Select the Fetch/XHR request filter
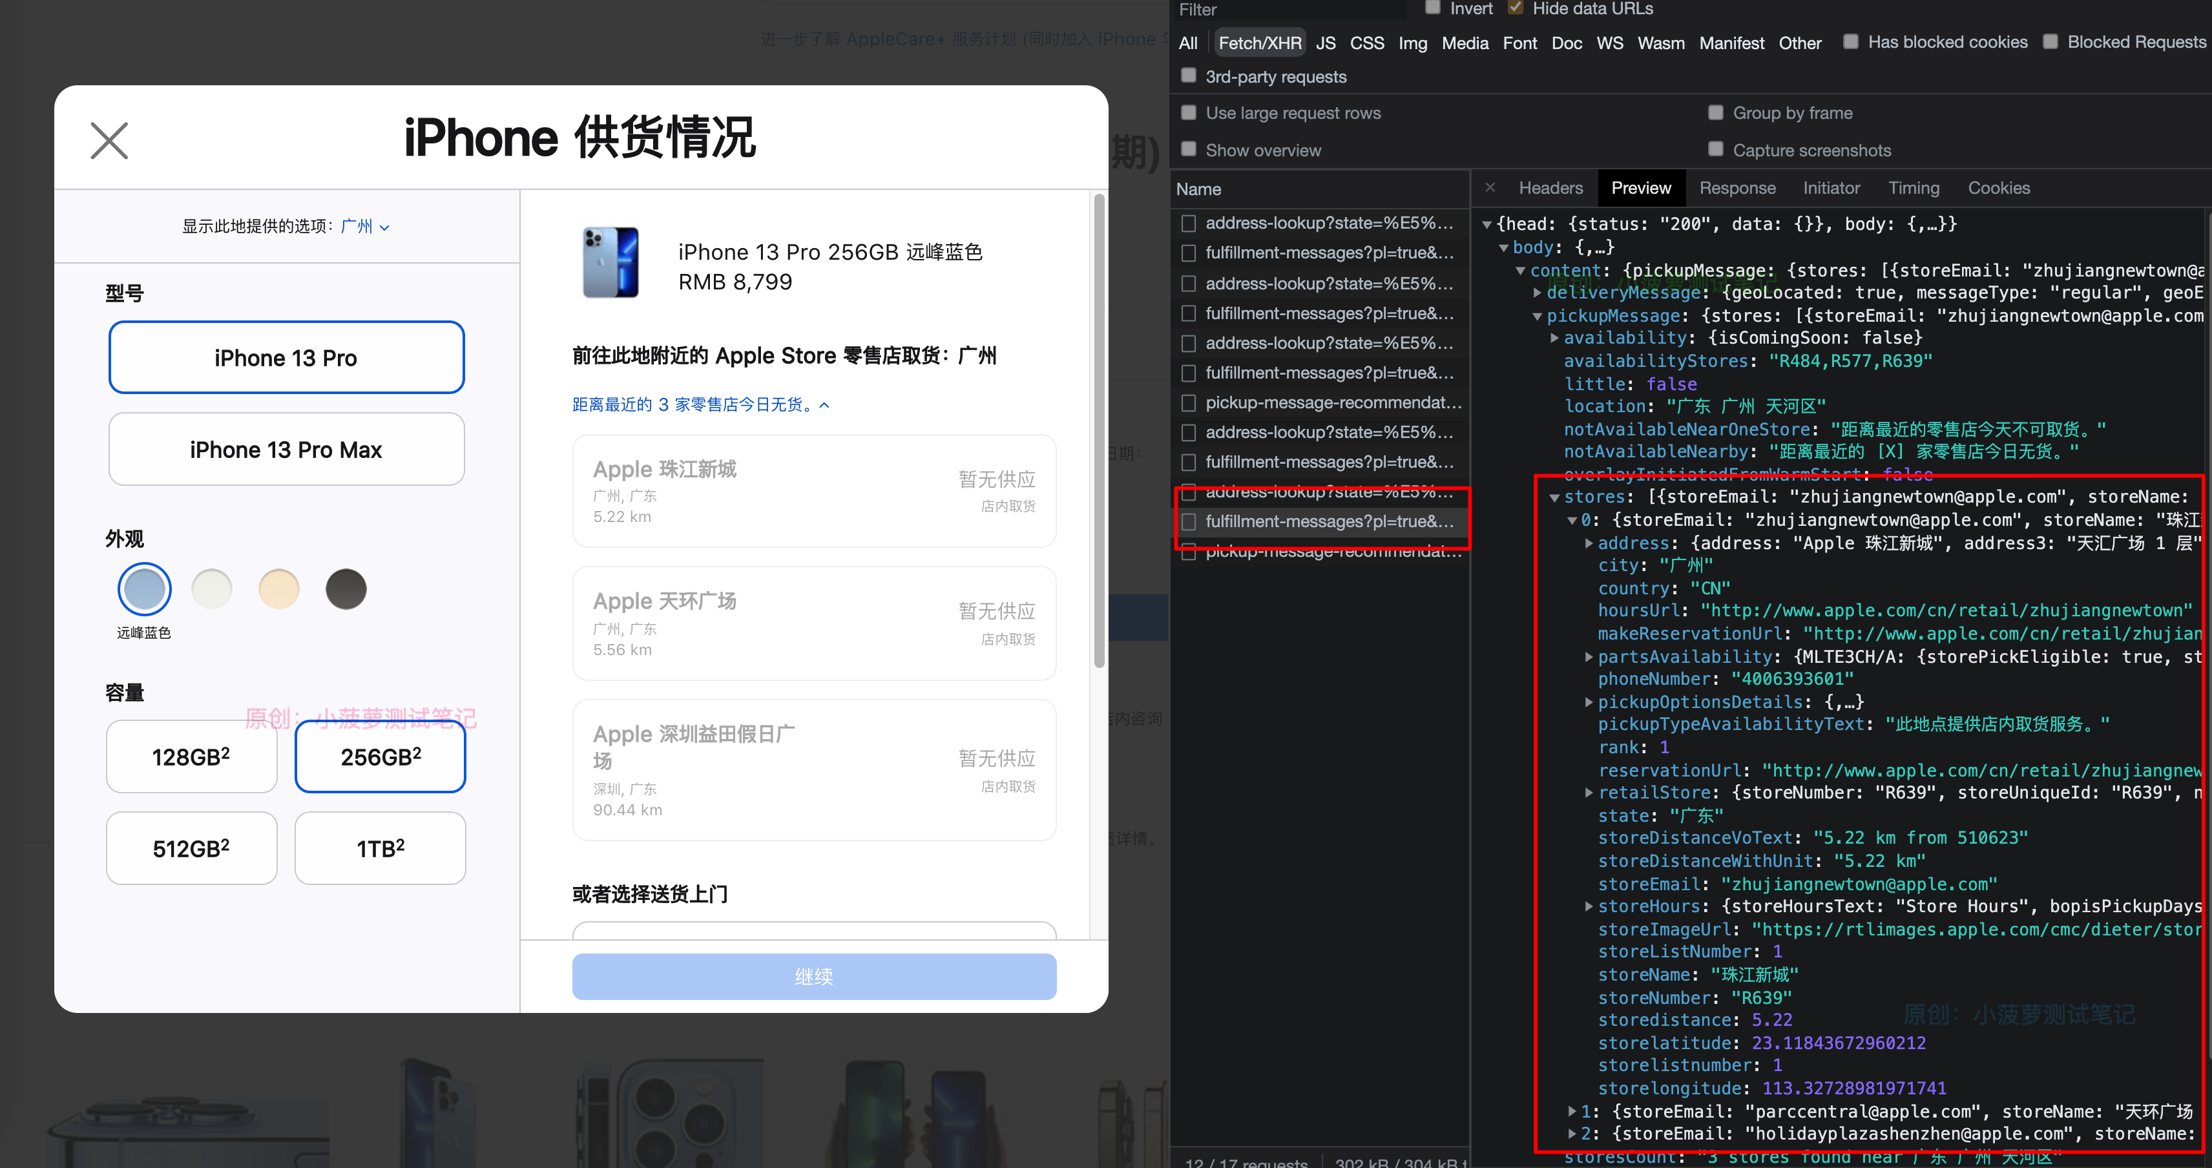The height and width of the screenshot is (1168, 2212). tap(1259, 42)
